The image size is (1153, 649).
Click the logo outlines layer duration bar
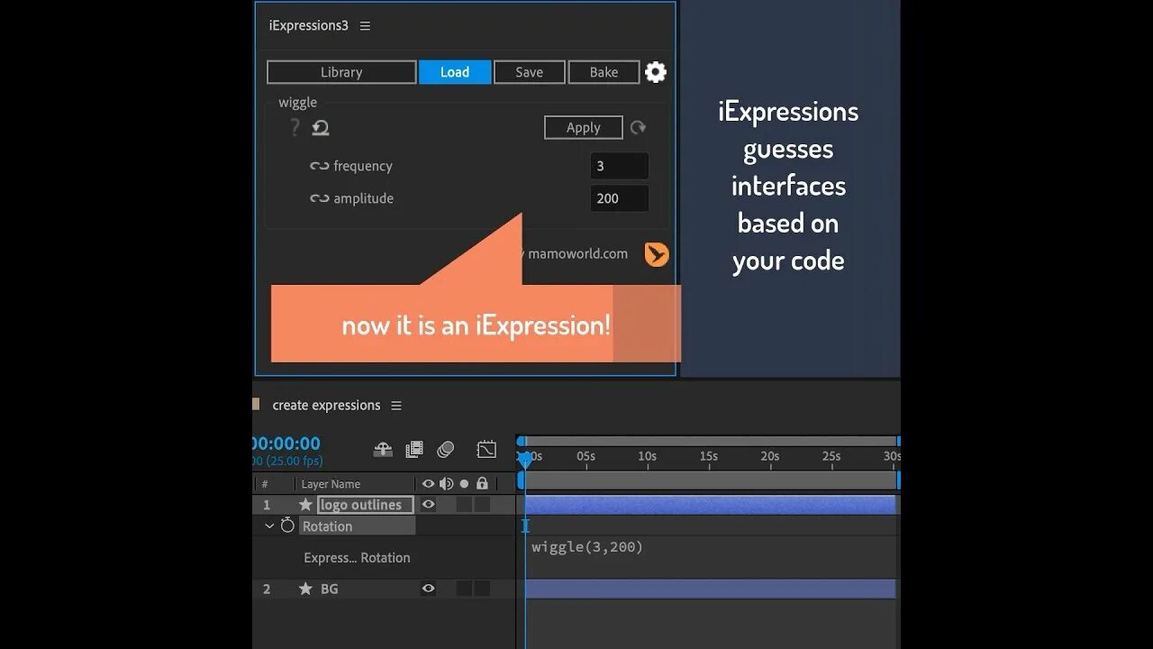[x=710, y=505]
